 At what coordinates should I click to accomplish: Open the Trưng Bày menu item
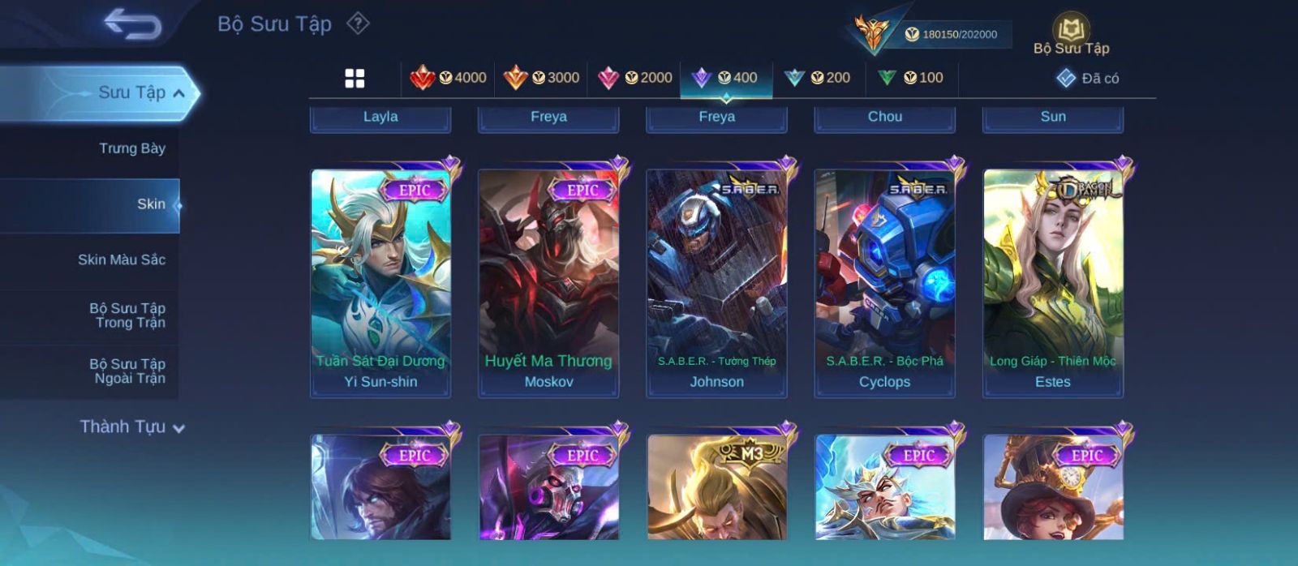(132, 148)
